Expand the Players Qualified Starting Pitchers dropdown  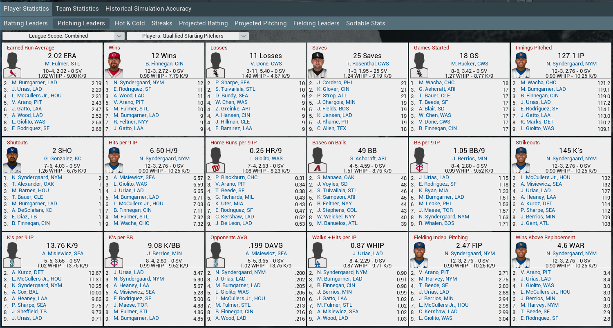coord(187,36)
